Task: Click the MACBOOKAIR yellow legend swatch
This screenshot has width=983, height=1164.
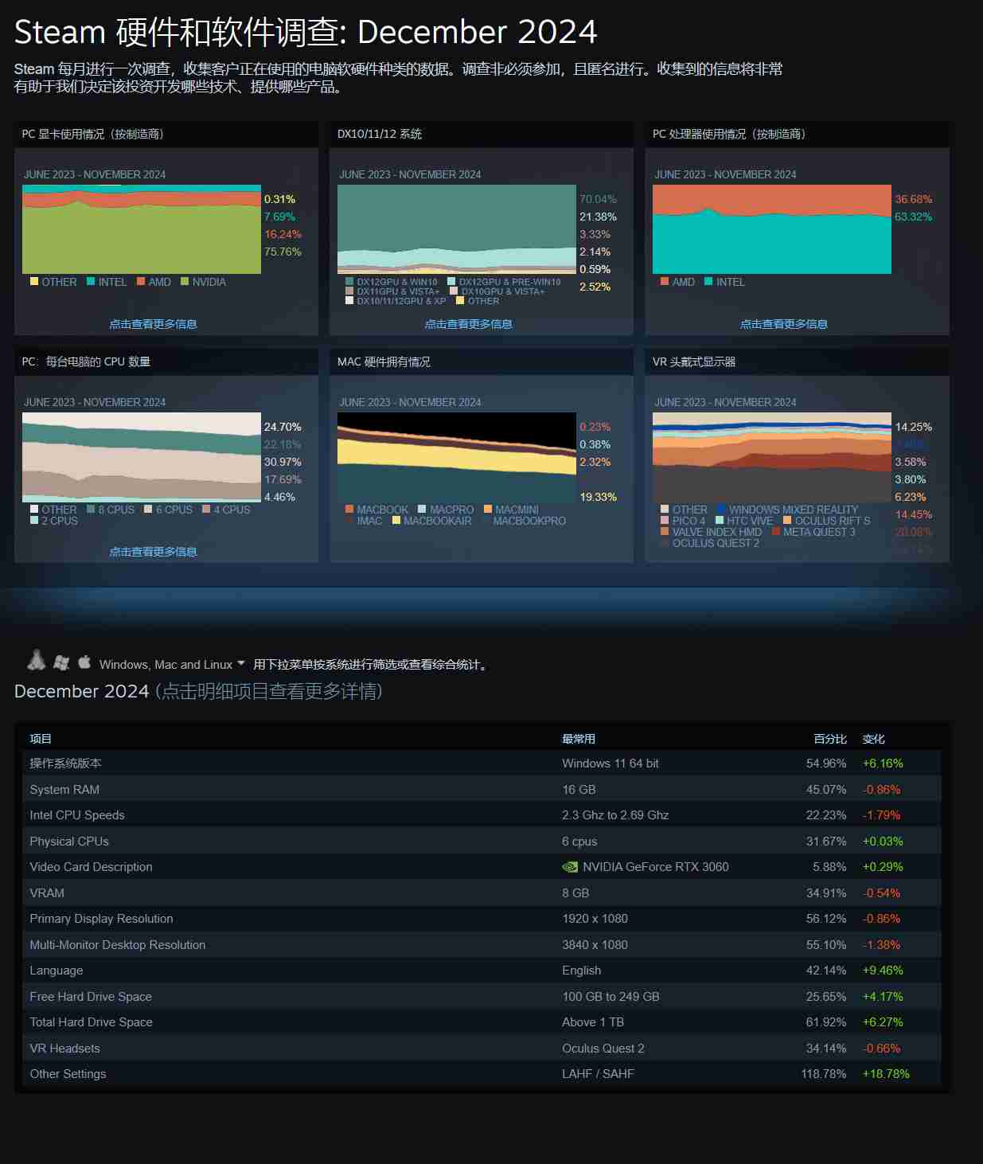Action: click(x=396, y=519)
